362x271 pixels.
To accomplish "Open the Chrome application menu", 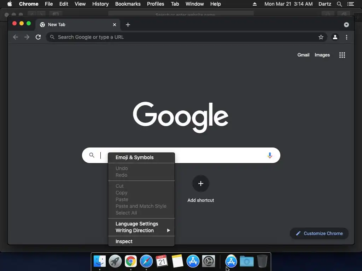I will (29, 4).
